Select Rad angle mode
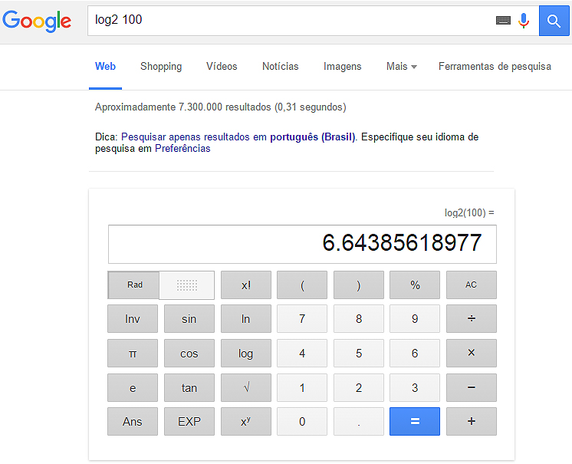Viewport: 572px width, 464px height. coord(134,285)
